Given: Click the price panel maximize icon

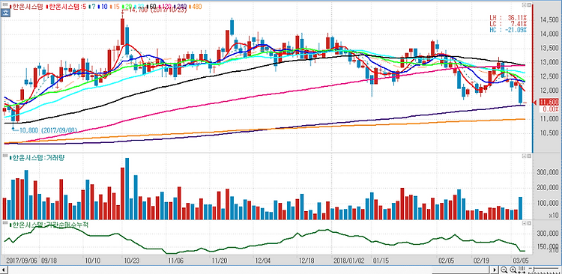Looking at the screenshot, I should click(x=528, y=4).
